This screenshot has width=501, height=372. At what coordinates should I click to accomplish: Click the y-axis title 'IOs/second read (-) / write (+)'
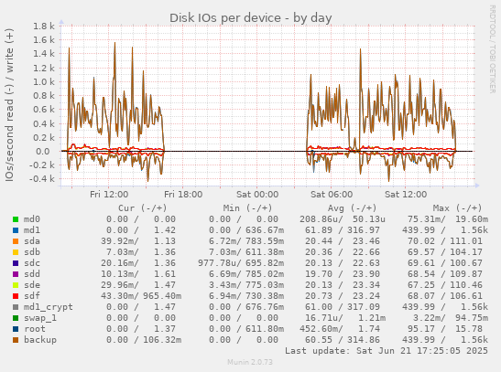coord(9,105)
